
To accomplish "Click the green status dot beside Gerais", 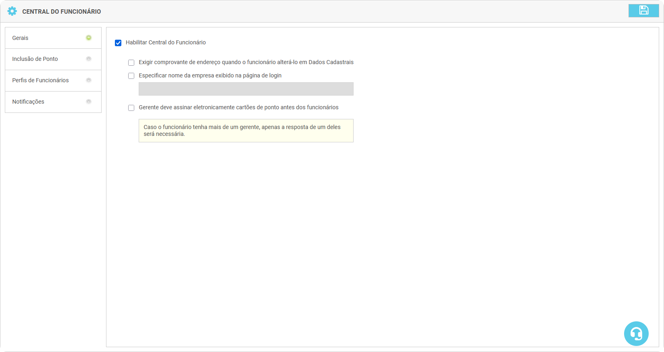I will click(89, 38).
